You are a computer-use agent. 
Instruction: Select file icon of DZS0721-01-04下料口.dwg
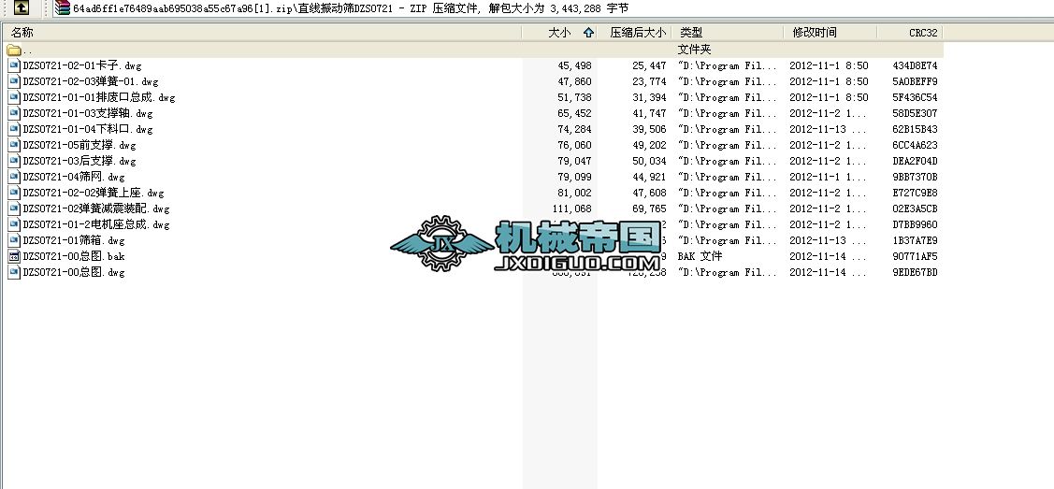click(14, 129)
